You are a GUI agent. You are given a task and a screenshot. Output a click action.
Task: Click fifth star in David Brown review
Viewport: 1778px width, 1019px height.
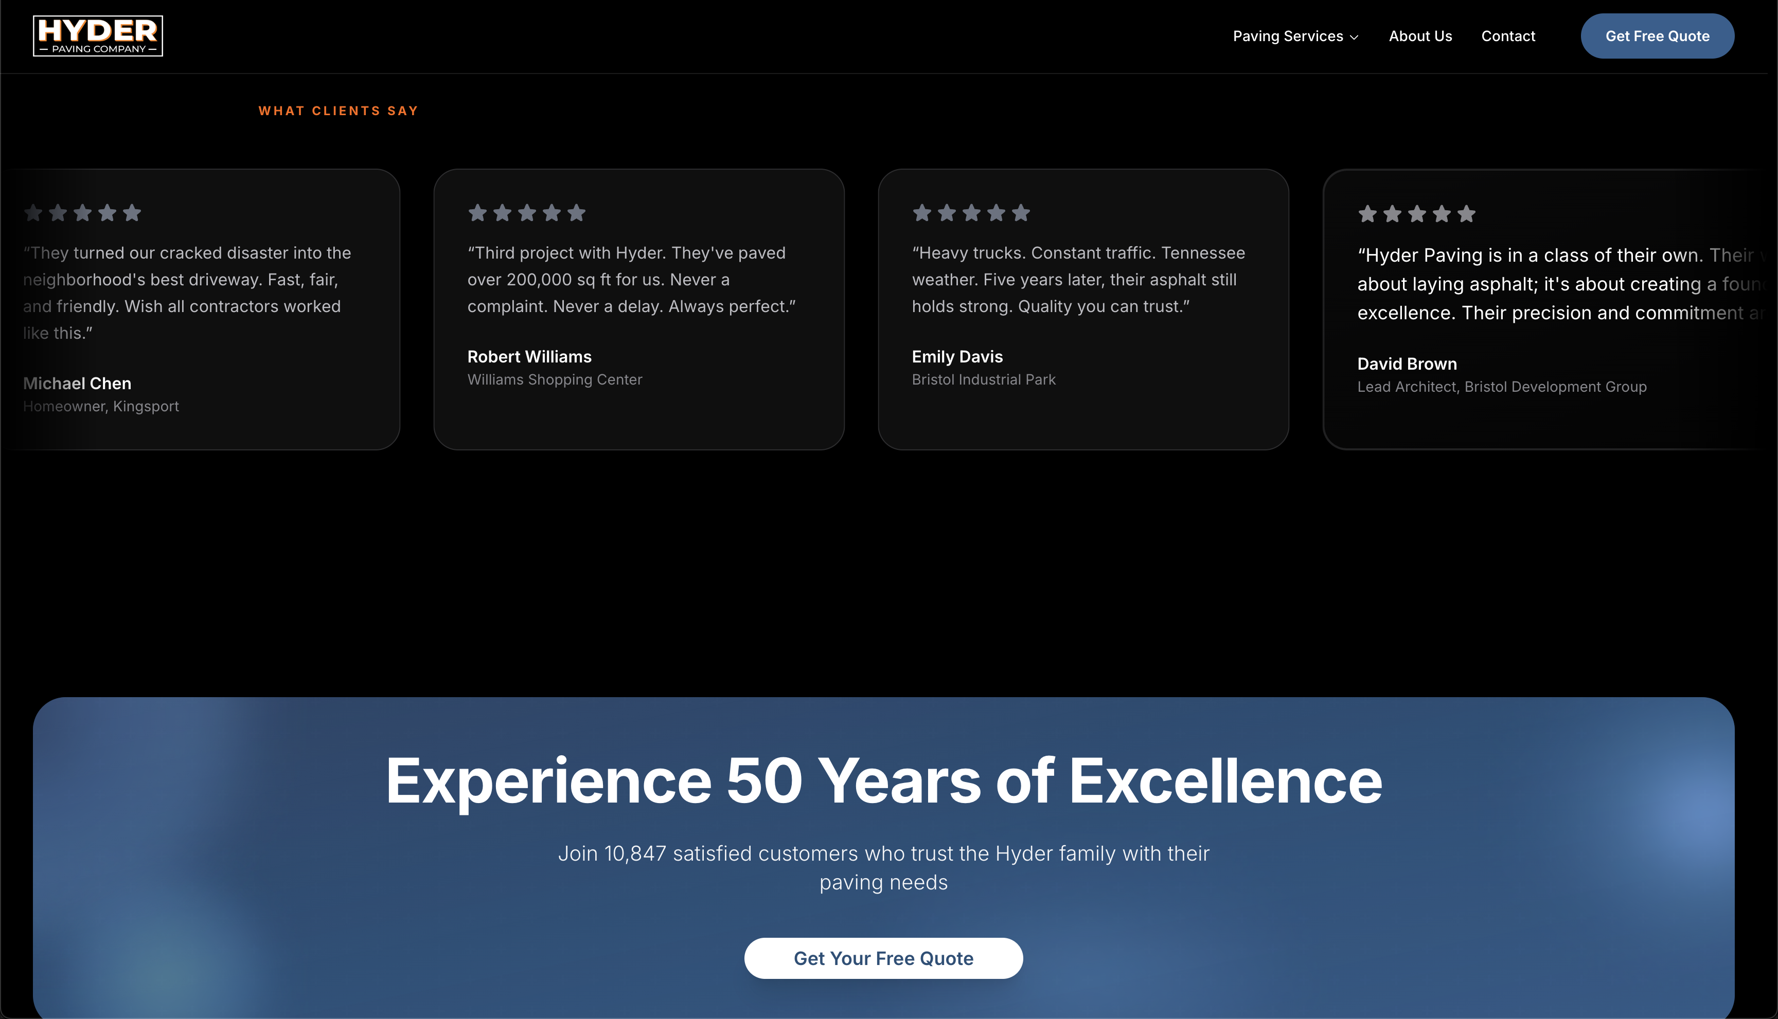pos(1466,214)
